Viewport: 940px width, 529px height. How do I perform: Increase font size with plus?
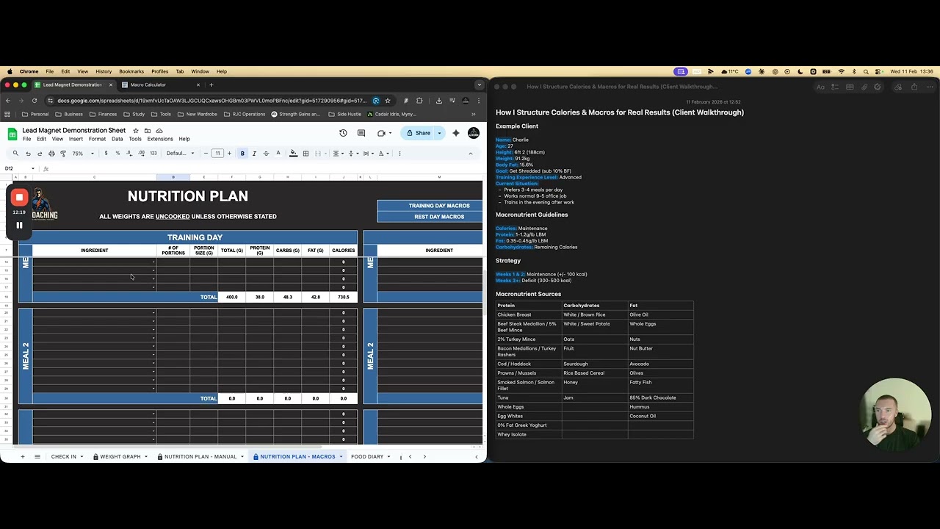[x=229, y=154]
